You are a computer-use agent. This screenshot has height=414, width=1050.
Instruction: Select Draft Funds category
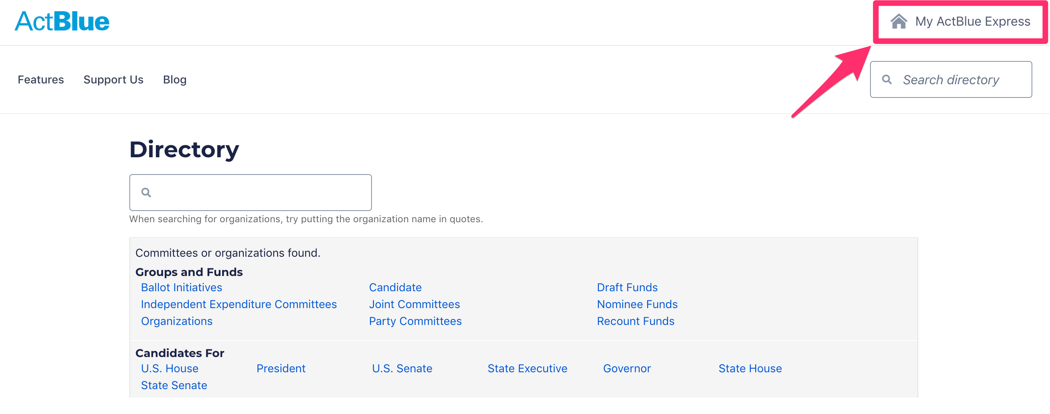(627, 287)
